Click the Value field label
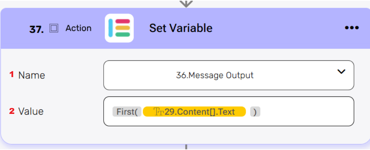 pyautogui.click(x=31, y=111)
